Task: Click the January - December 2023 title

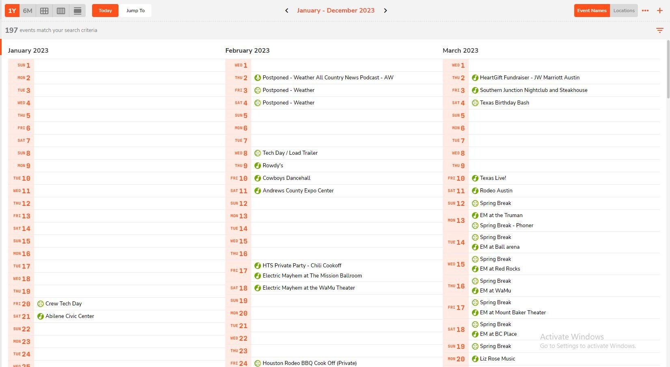Action: (x=336, y=11)
